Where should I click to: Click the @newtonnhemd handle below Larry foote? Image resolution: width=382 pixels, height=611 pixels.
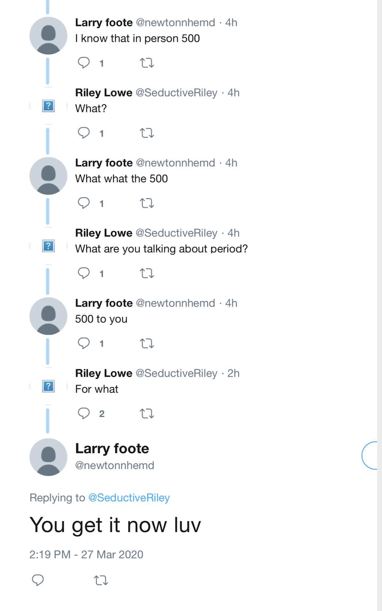[115, 465]
